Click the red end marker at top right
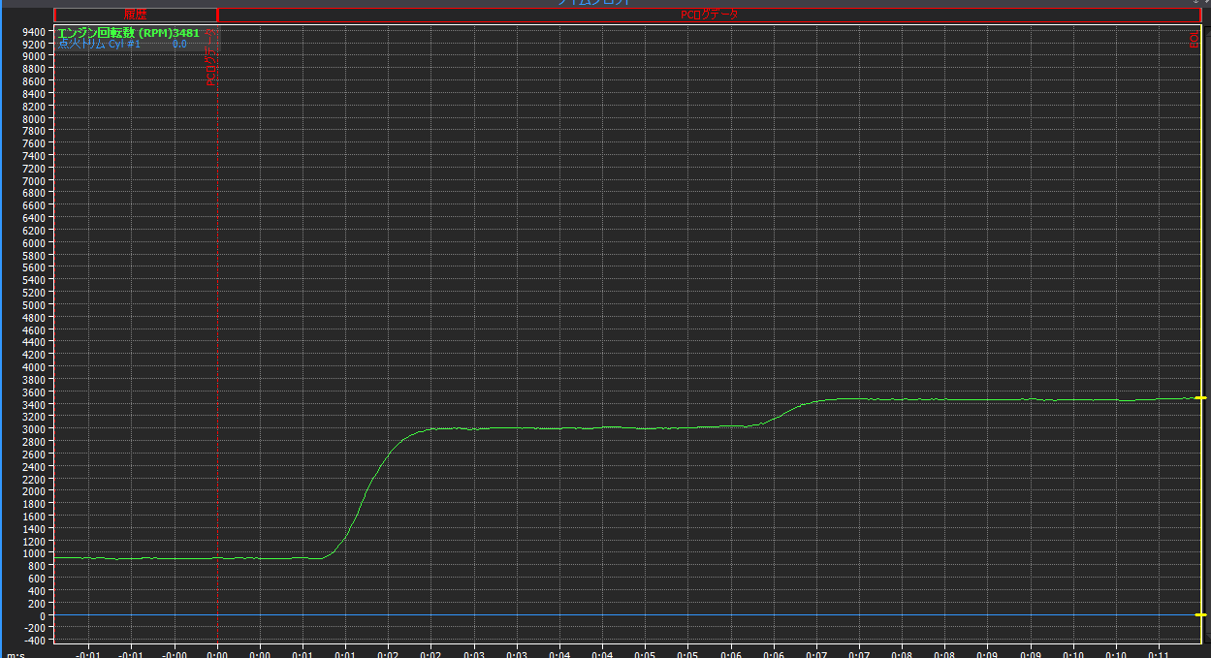 (1194, 38)
